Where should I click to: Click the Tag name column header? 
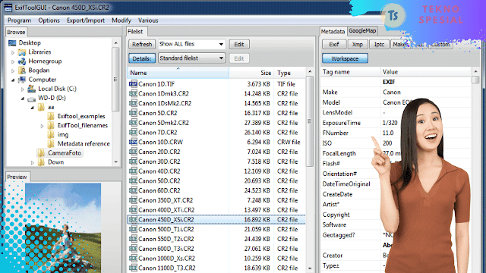pyautogui.click(x=350, y=72)
